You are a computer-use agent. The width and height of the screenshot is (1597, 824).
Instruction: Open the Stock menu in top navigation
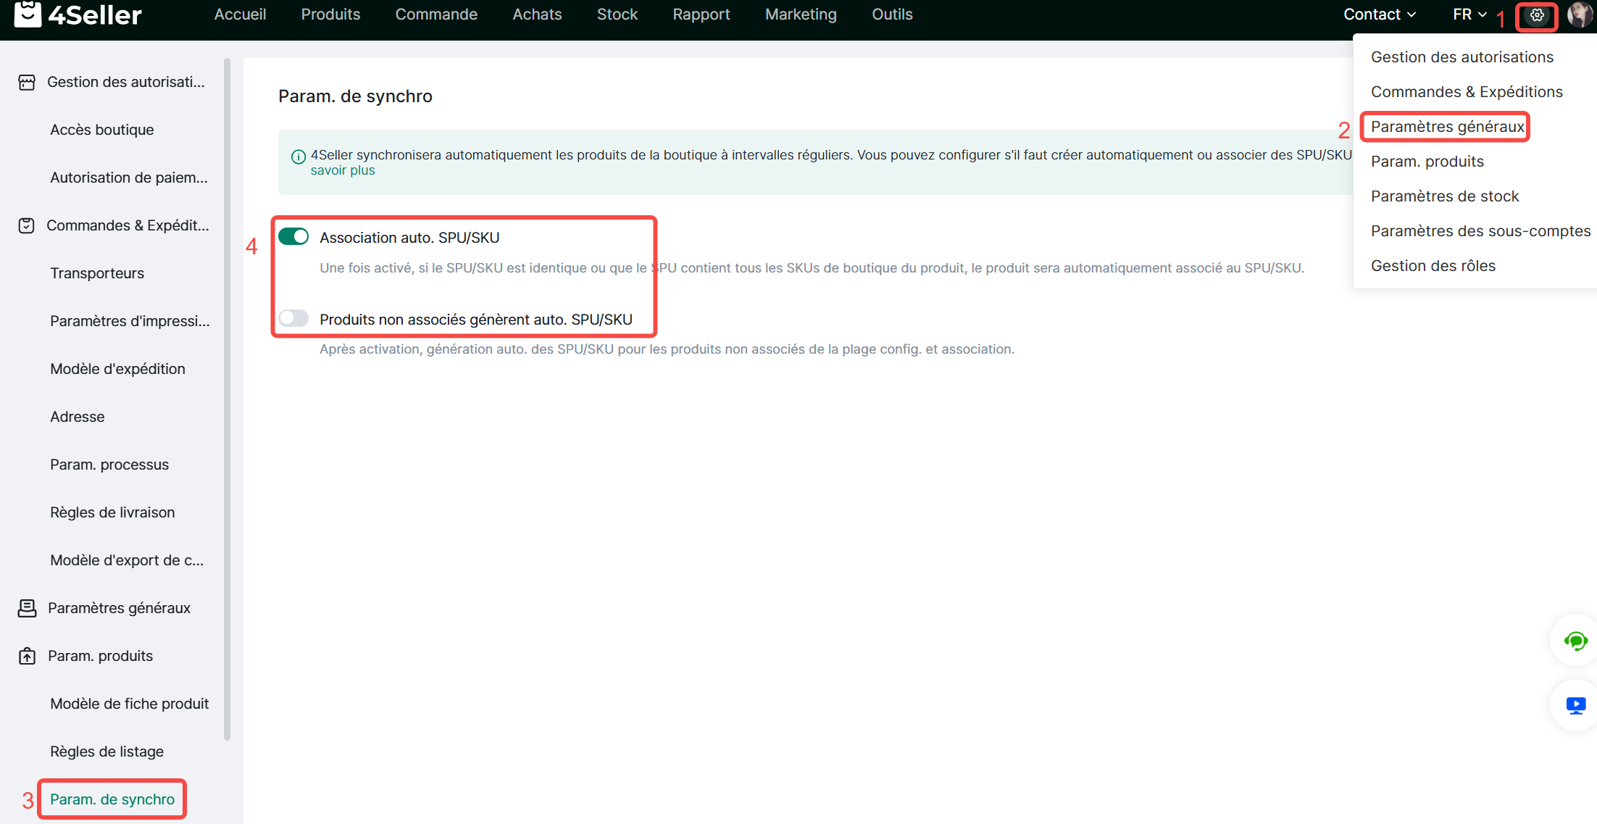617,14
